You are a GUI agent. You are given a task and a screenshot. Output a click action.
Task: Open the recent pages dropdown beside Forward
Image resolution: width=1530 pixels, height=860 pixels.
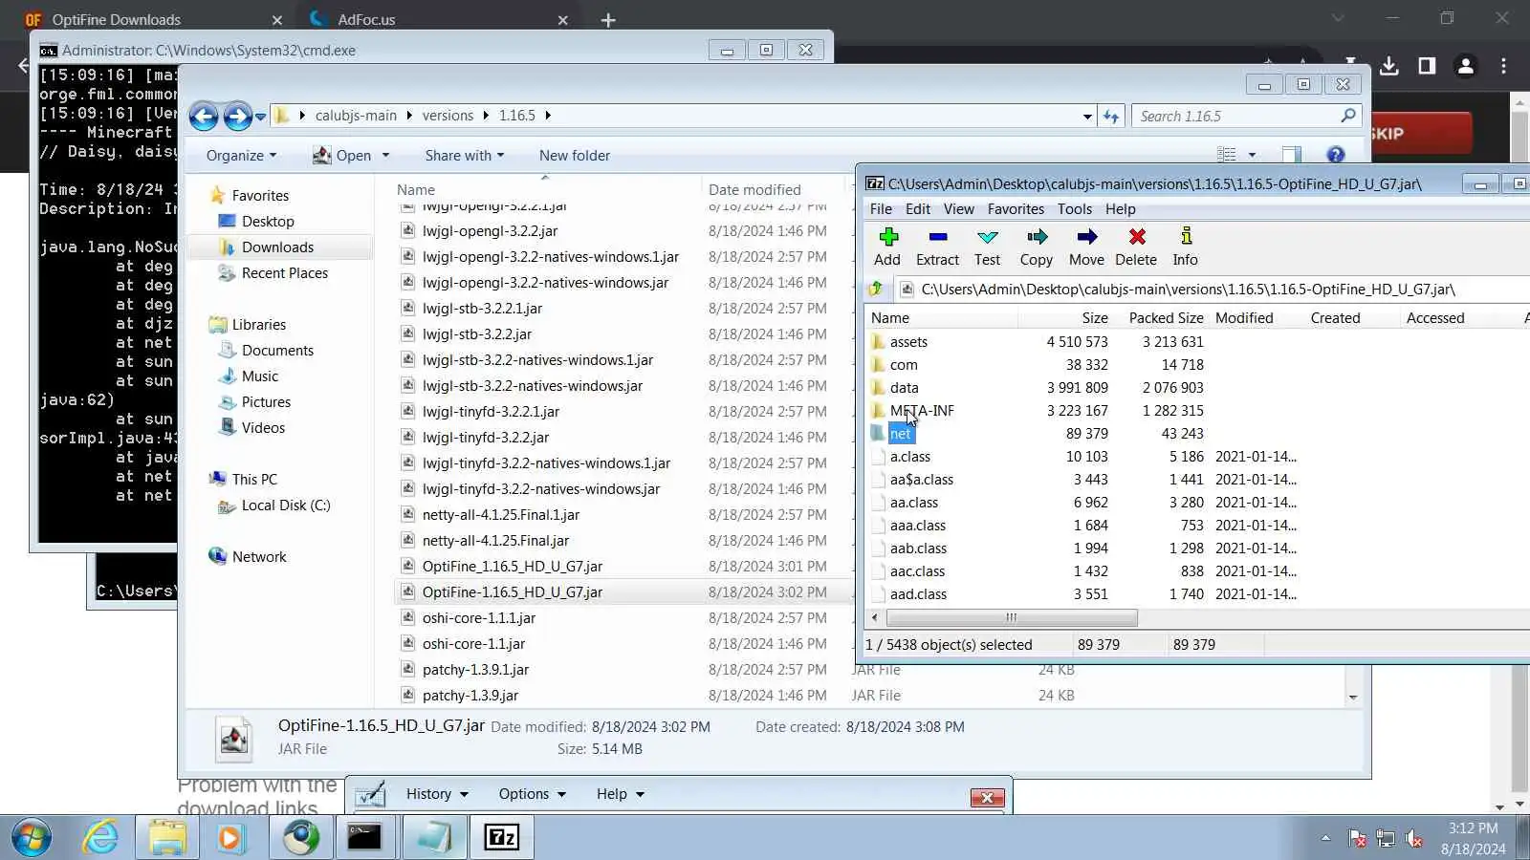click(260, 117)
